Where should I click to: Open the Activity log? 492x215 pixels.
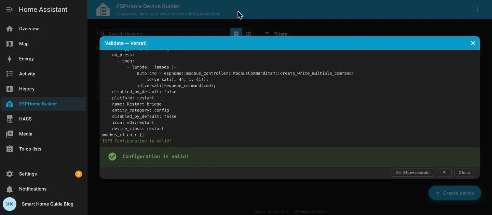coord(44,74)
